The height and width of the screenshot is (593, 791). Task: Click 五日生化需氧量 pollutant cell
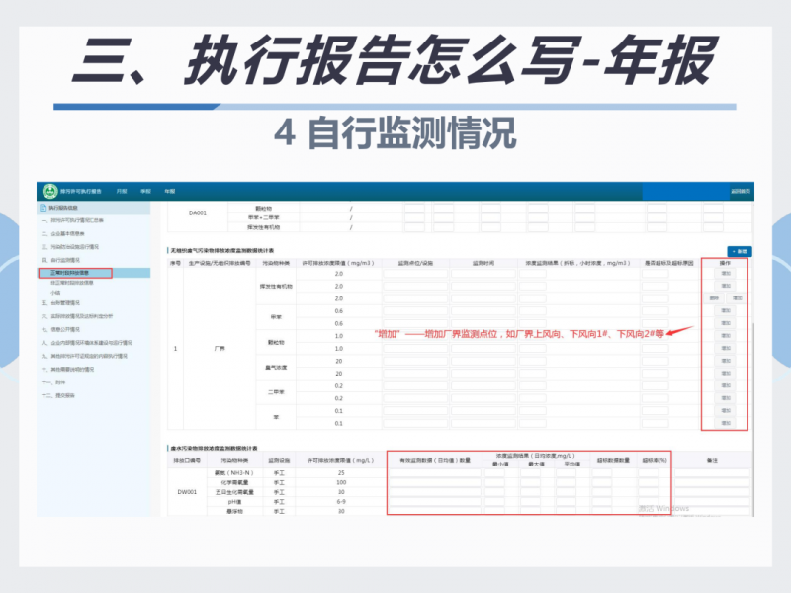pos(234,492)
